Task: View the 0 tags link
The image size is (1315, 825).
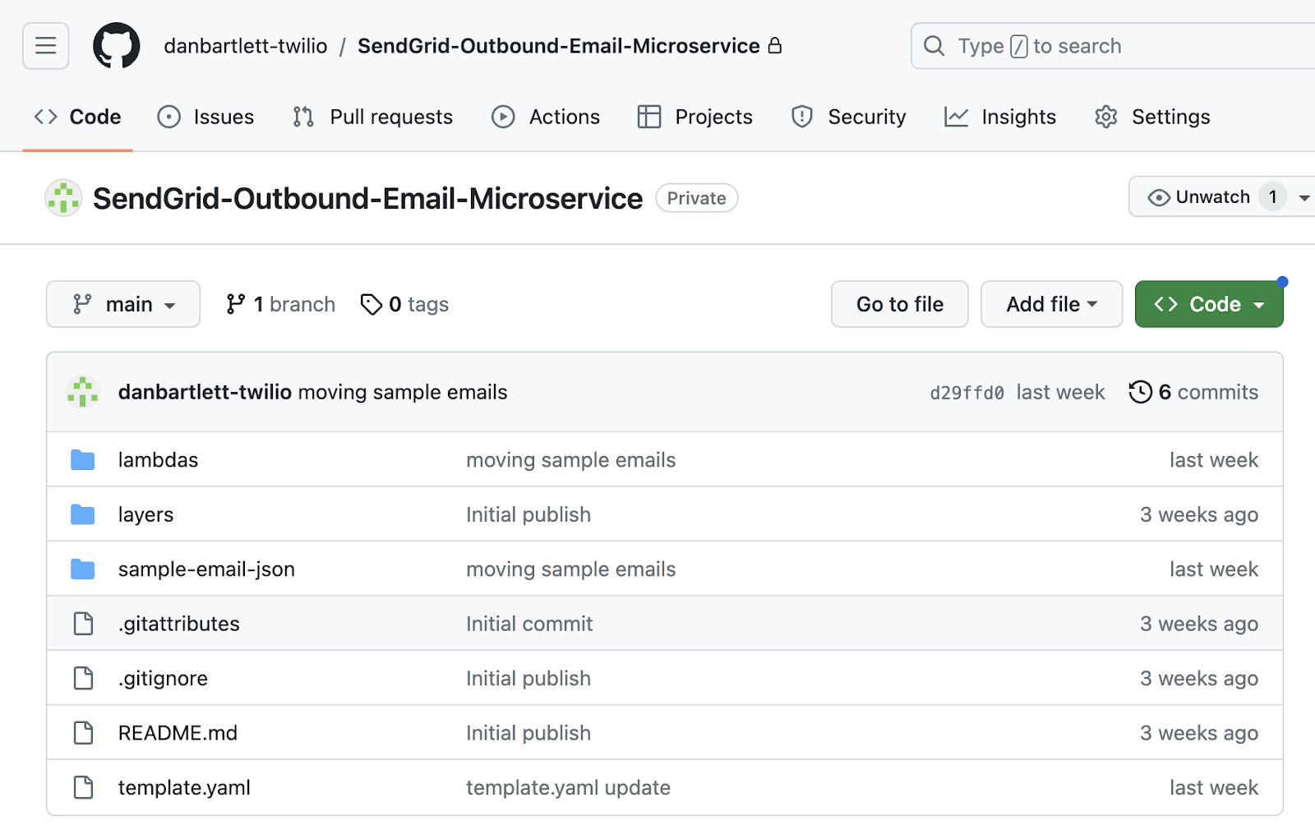Action: click(405, 305)
